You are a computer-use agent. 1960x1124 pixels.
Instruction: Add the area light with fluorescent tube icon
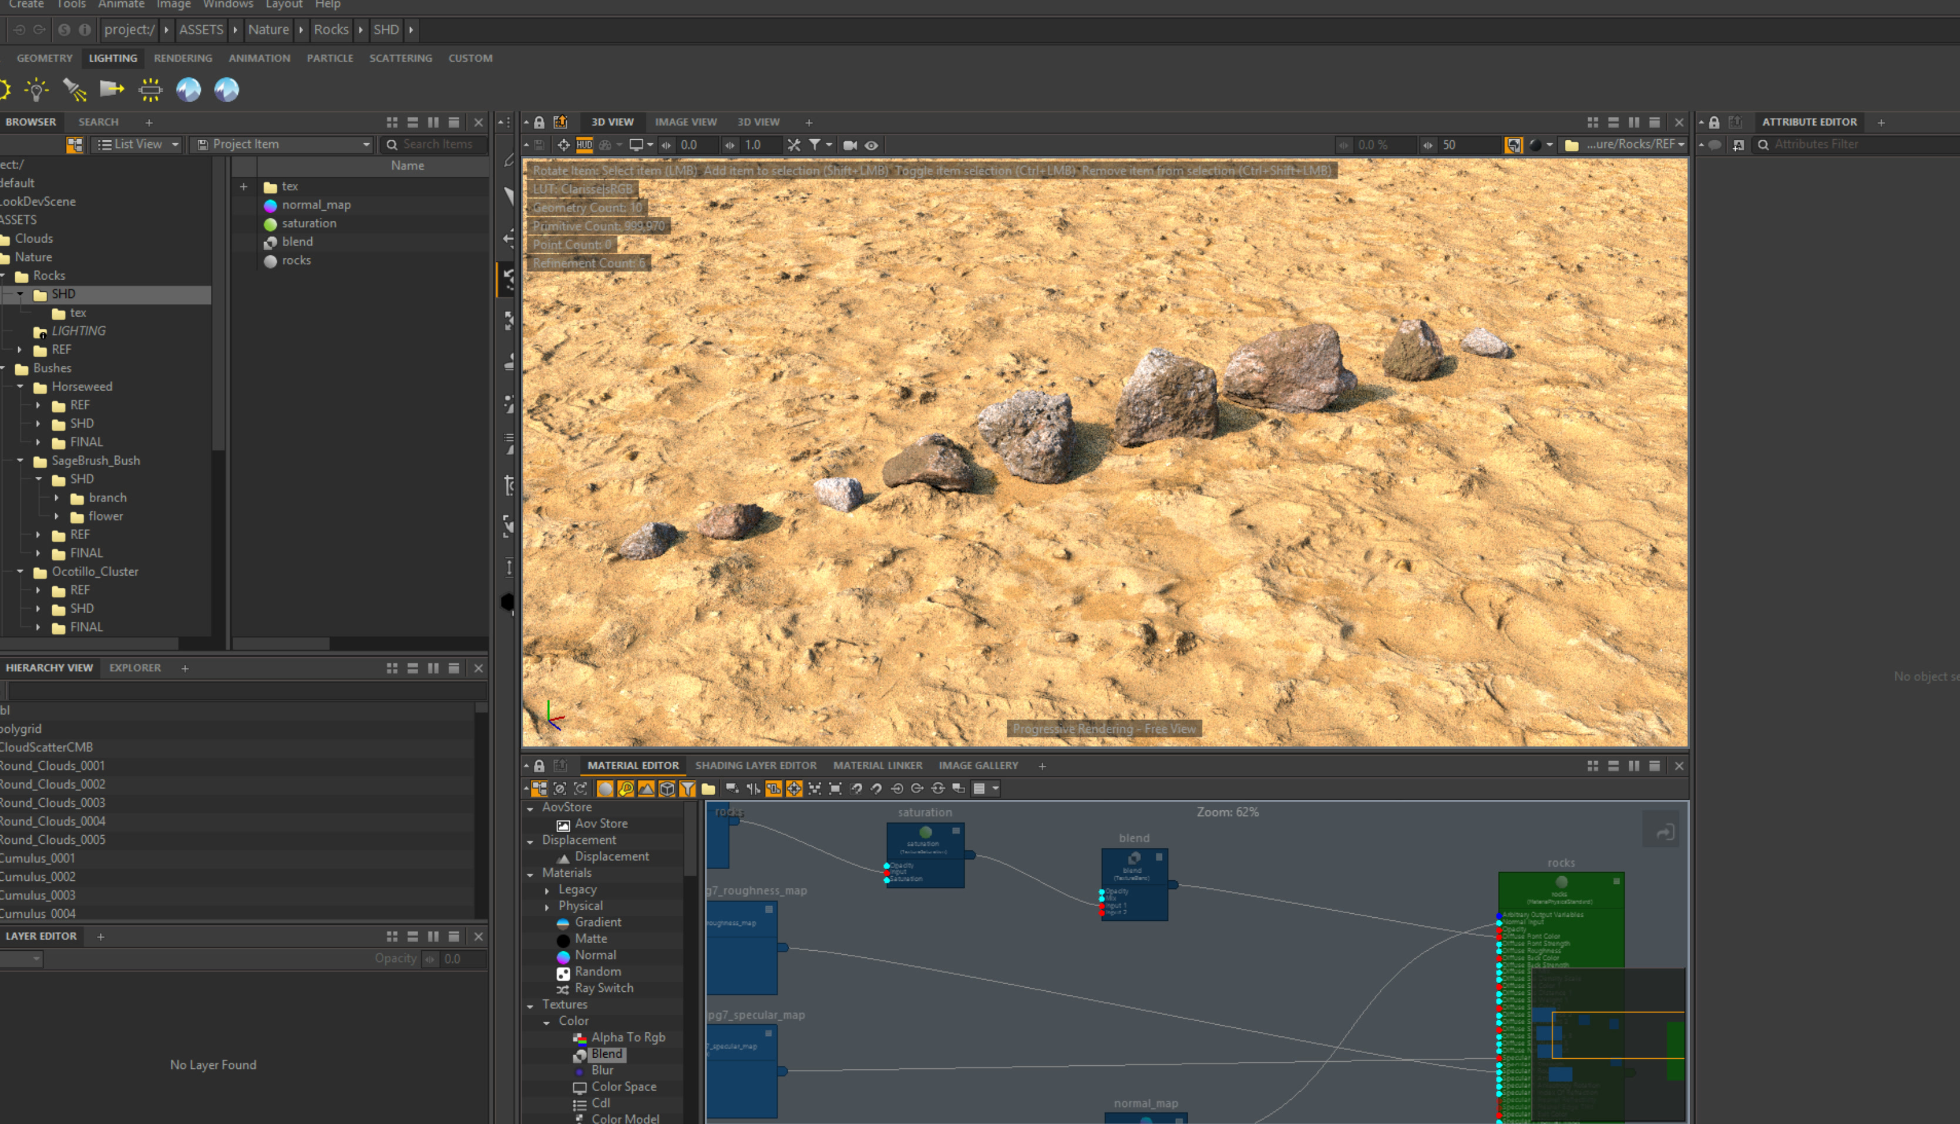(150, 89)
